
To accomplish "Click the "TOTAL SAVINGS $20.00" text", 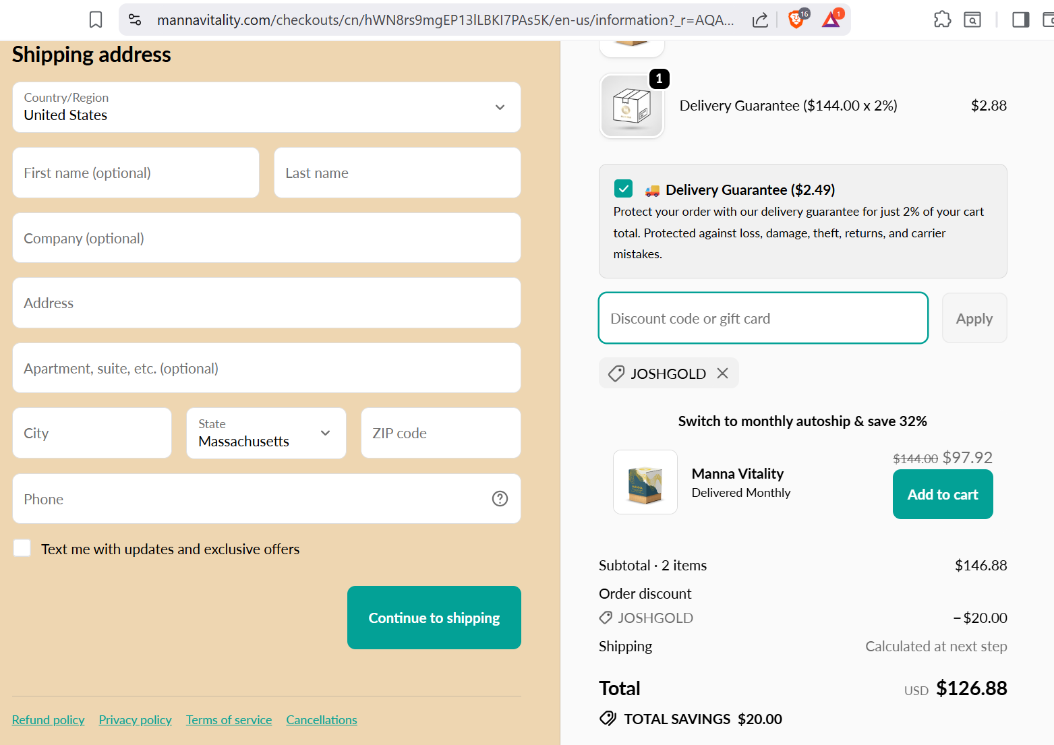I will 703,719.
